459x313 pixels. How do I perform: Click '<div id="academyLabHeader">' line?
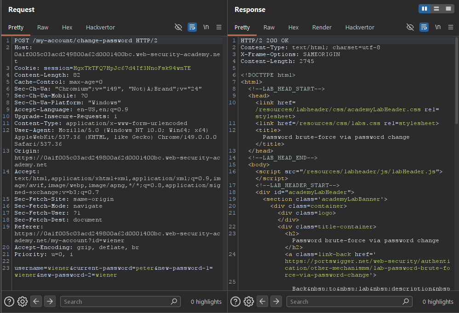[305, 192]
